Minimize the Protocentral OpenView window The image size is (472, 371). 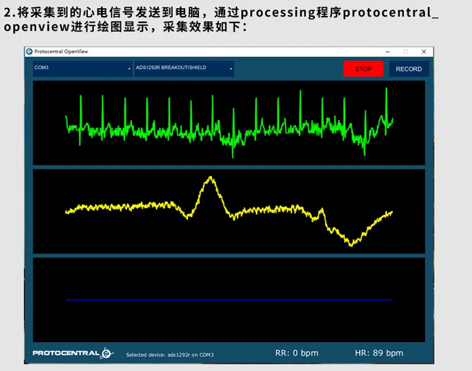coord(386,52)
